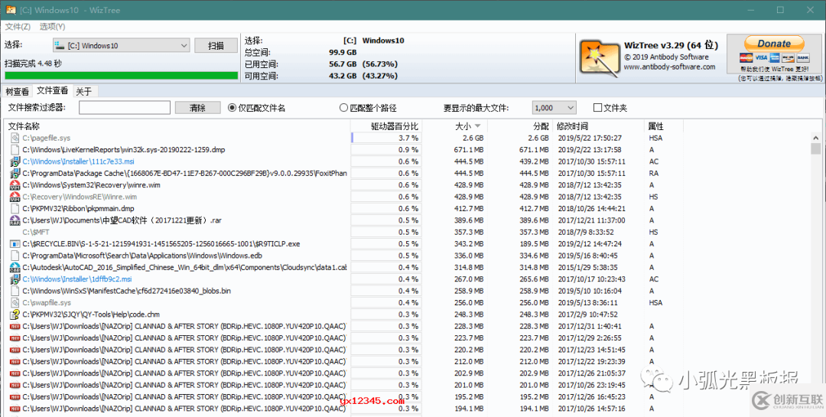Viewport: 826px width, 417px height.
Task: Click the 清除 clear filter button
Action: click(197, 108)
